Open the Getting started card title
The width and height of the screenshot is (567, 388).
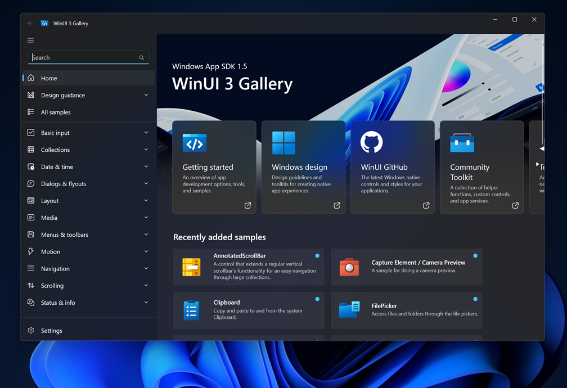pyautogui.click(x=208, y=167)
